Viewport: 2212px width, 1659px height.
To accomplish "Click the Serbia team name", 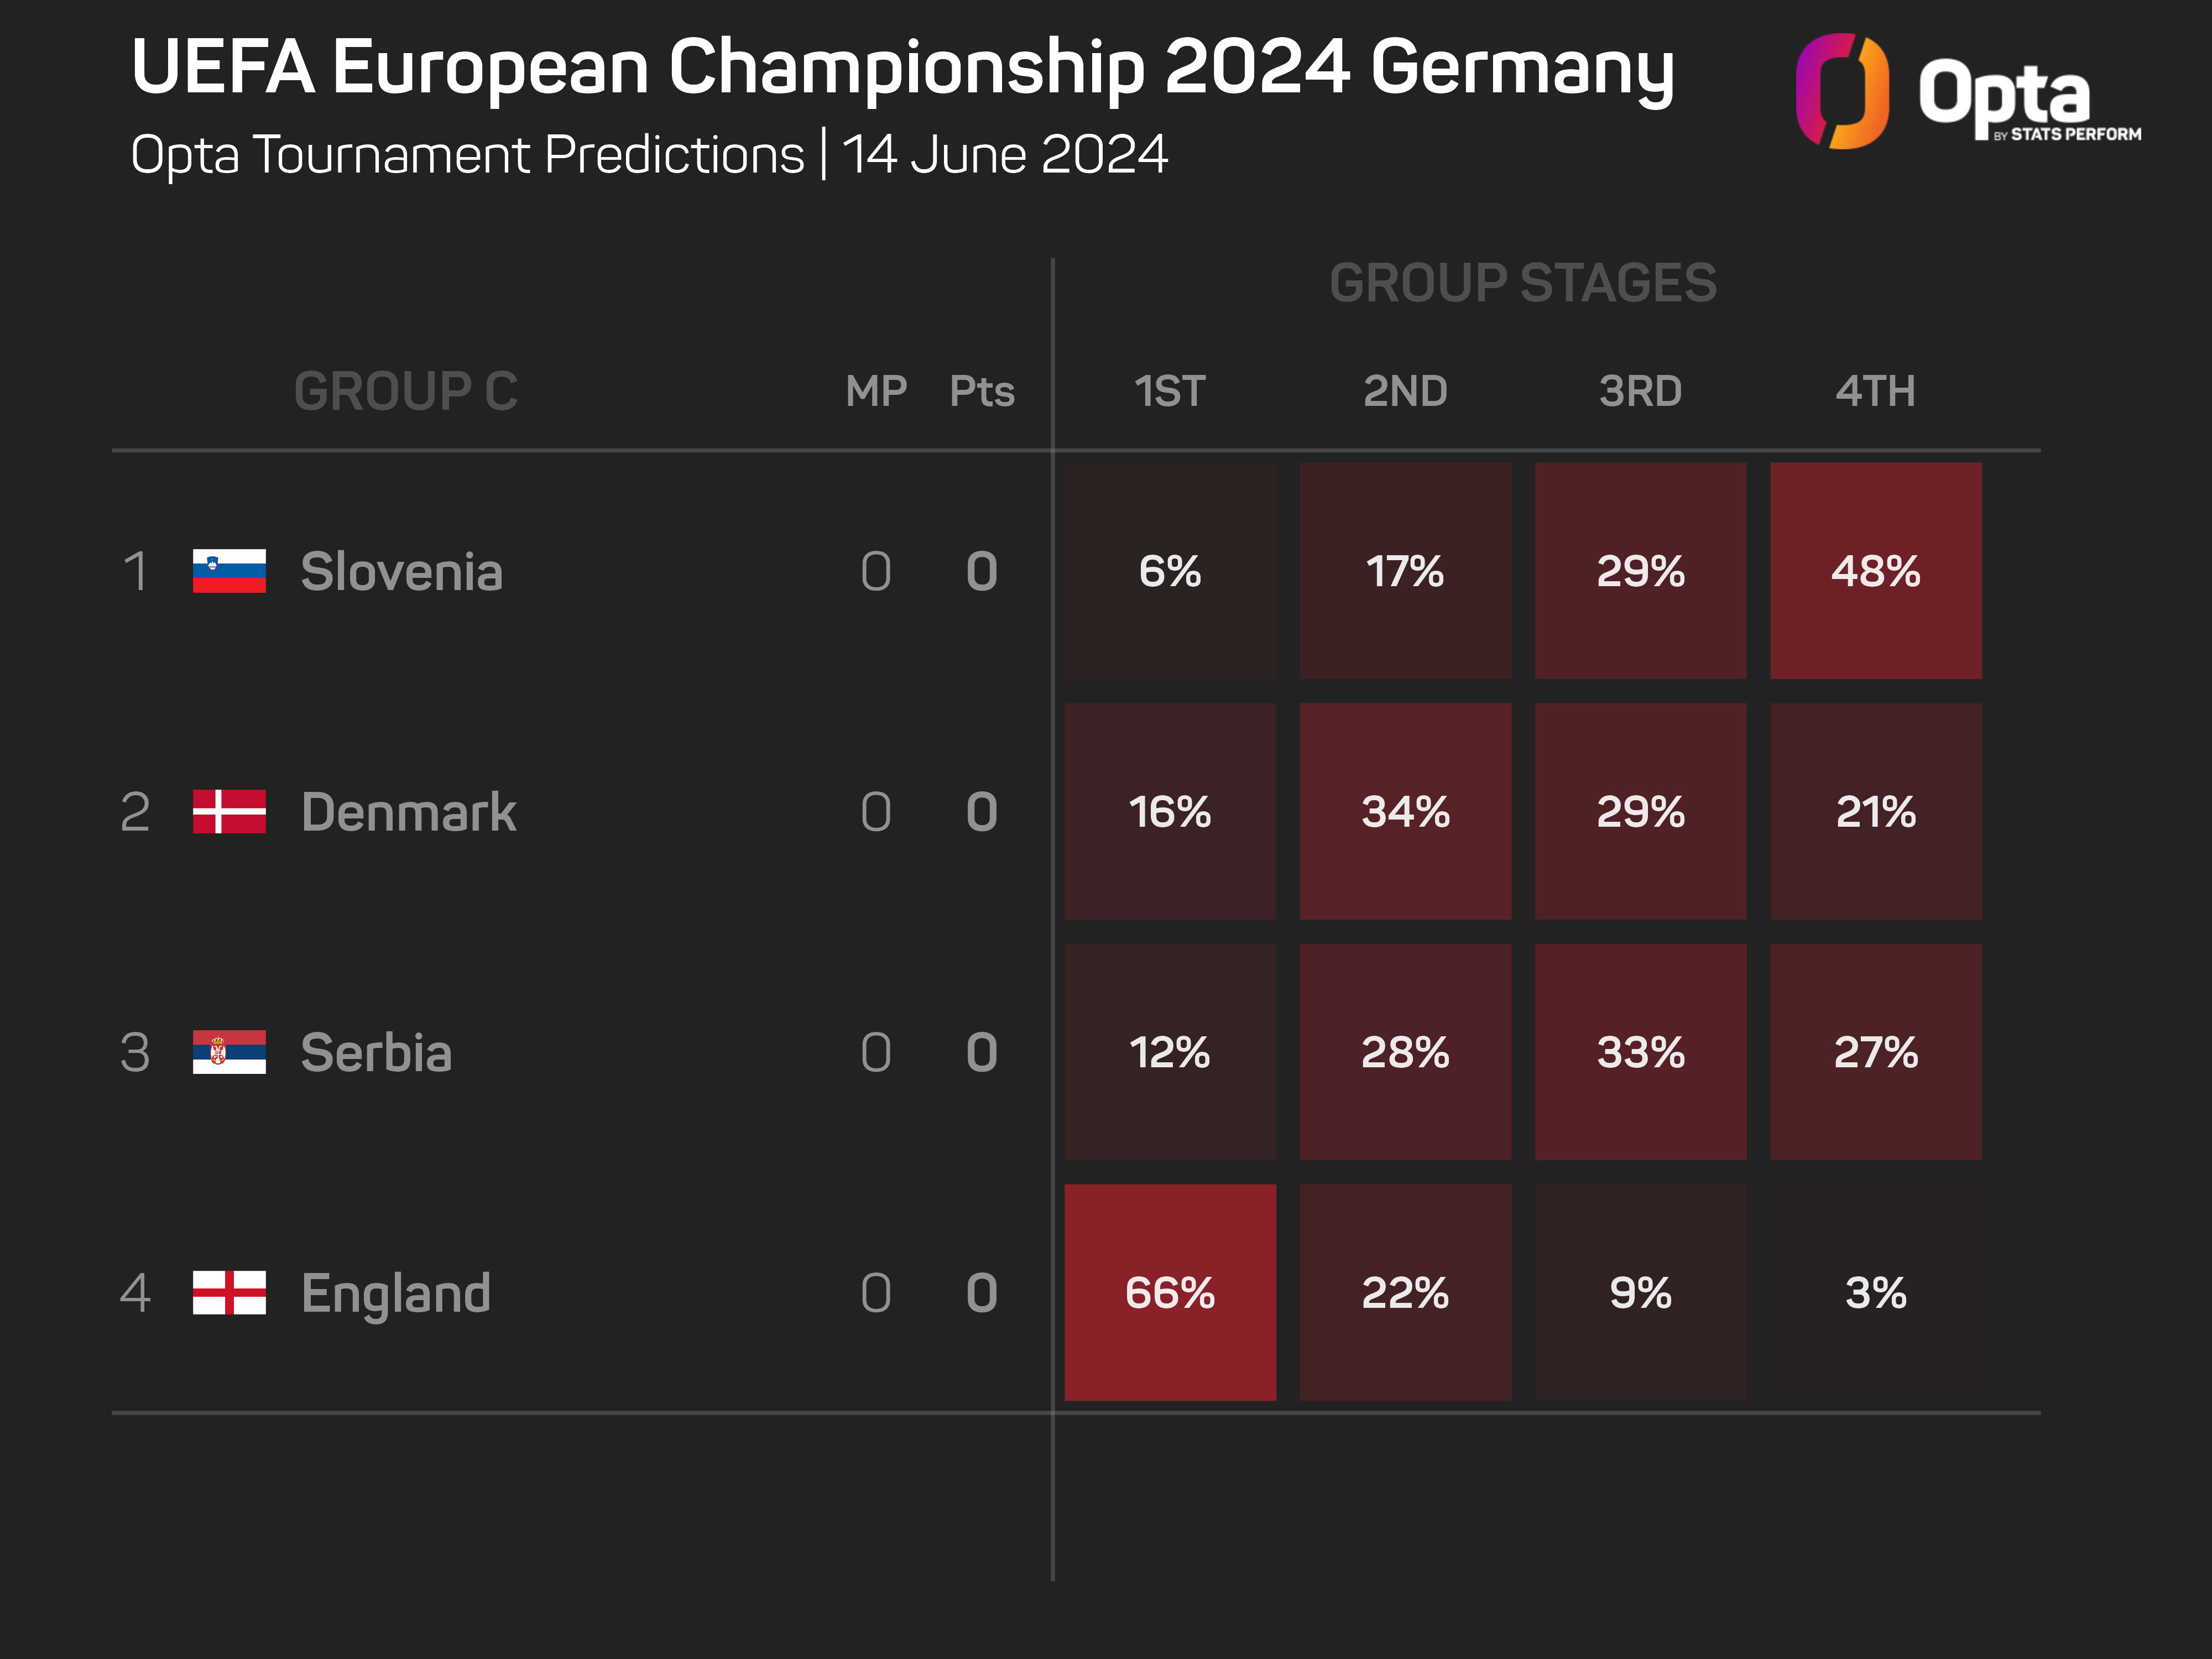I will tap(376, 1052).
